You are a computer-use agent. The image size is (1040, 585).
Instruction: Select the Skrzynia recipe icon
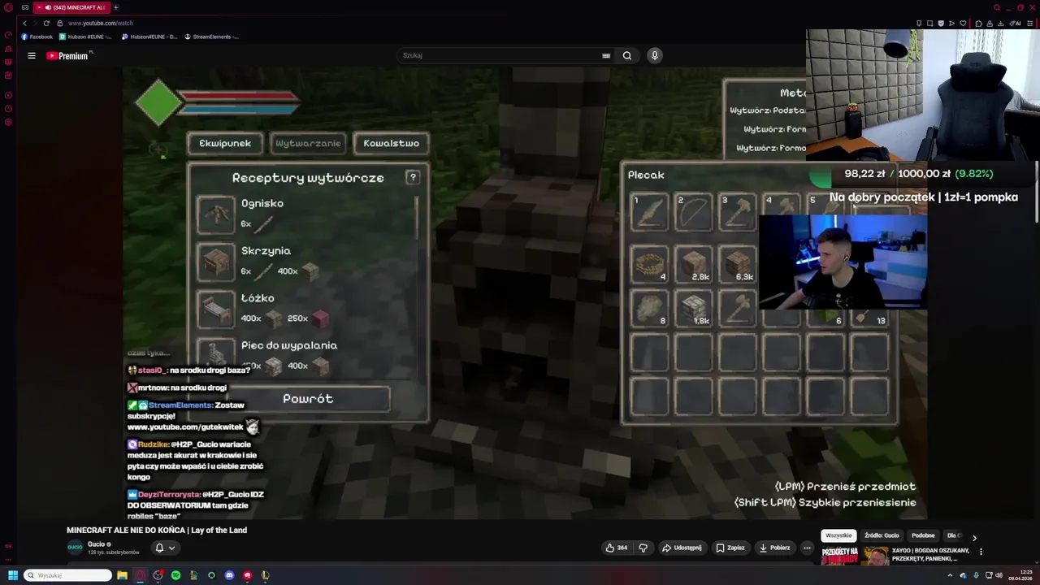pos(216,262)
